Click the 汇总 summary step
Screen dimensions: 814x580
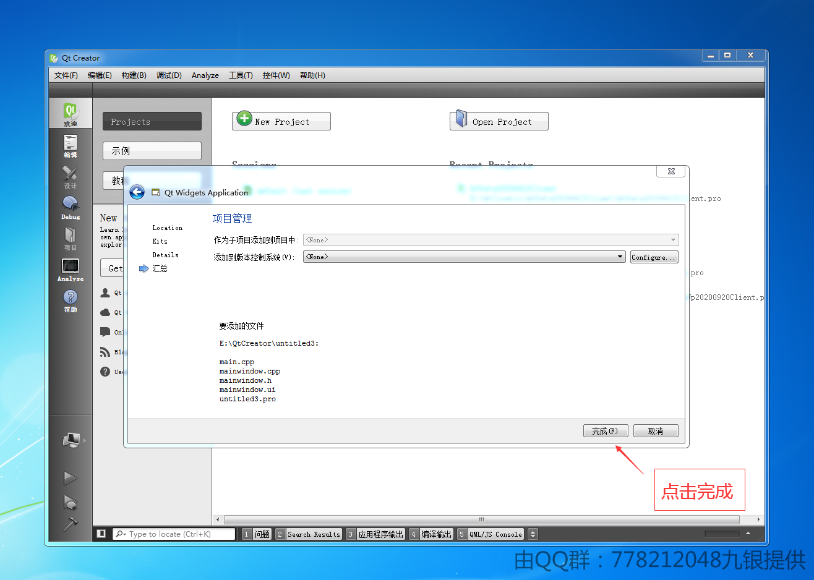pyautogui.click(x=160, y=268)
